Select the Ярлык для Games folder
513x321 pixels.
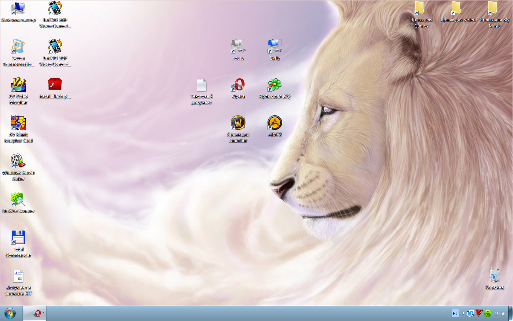(x=421, y=9)
